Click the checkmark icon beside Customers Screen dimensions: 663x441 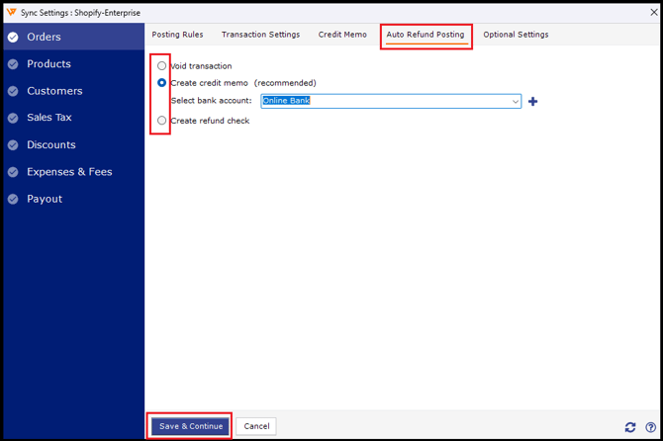point(13,91)
